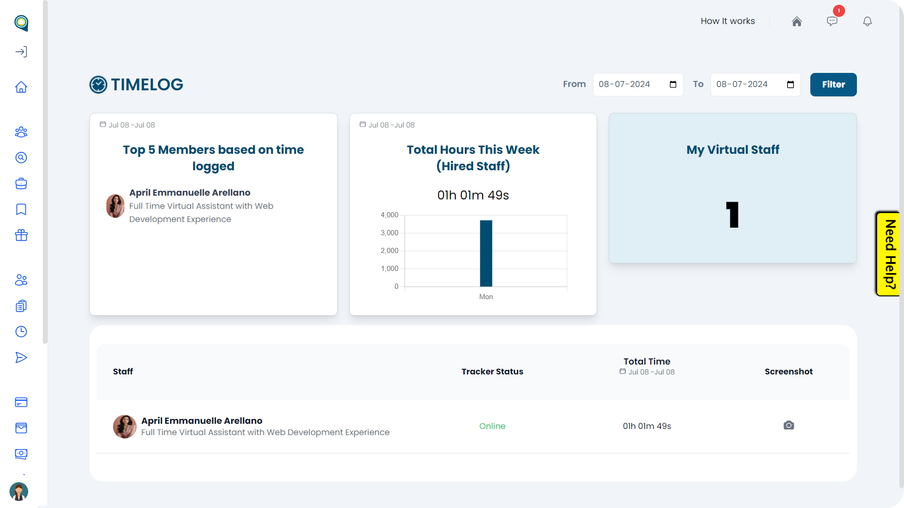Click the screenshot camera icon for April

(789, 425)
